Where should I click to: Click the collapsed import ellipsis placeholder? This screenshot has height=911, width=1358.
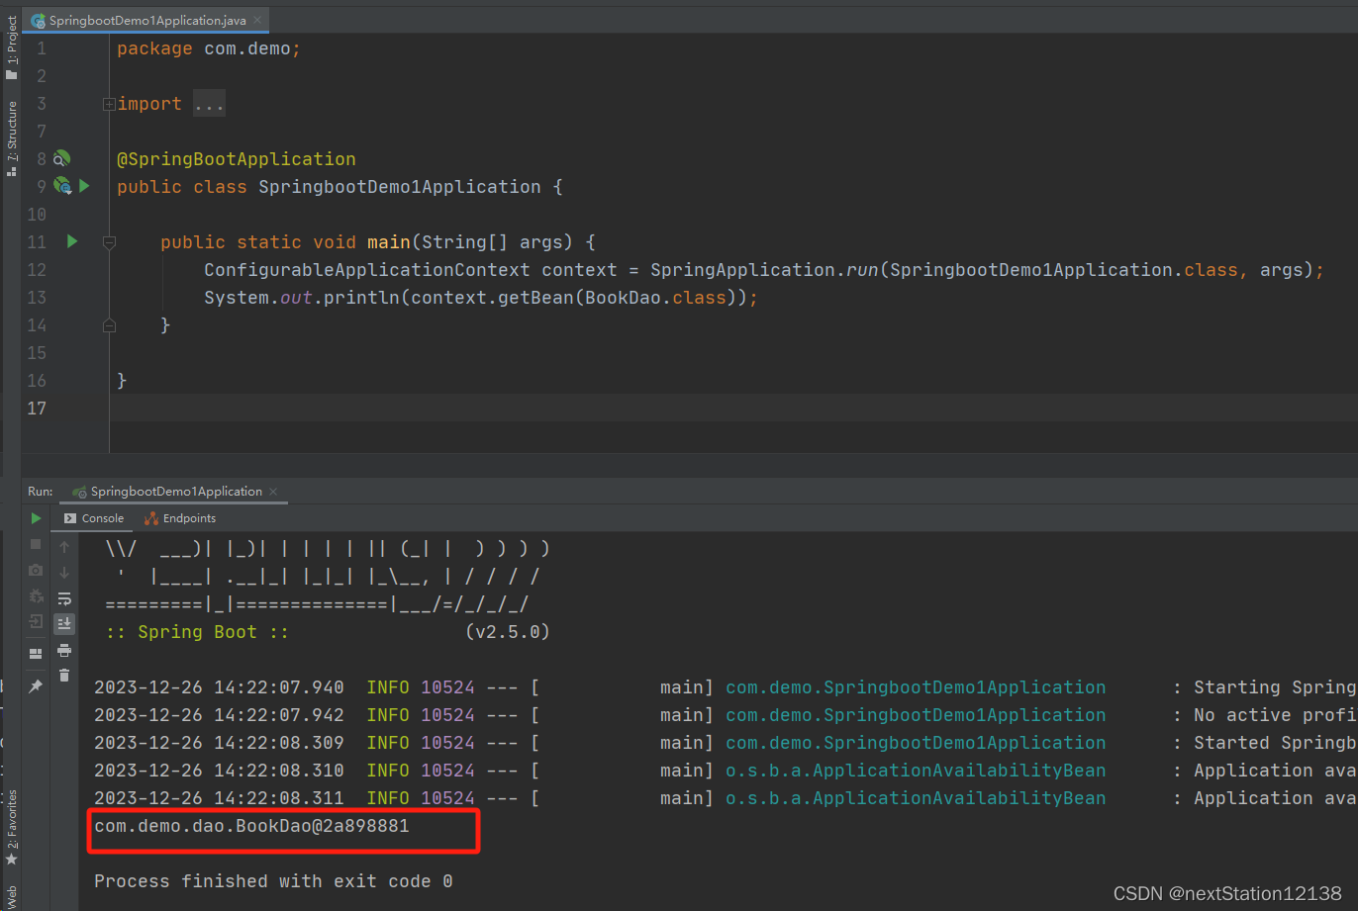[x=209, y=104]
